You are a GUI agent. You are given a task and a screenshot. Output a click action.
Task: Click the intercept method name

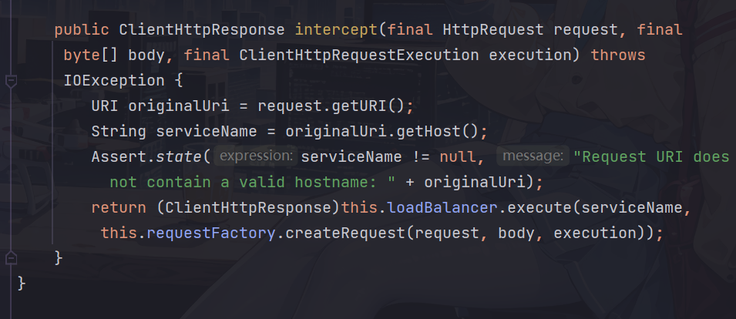coord(335,30)
